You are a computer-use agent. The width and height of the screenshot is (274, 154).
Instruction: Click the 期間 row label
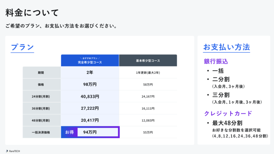[x=42, y=73]
